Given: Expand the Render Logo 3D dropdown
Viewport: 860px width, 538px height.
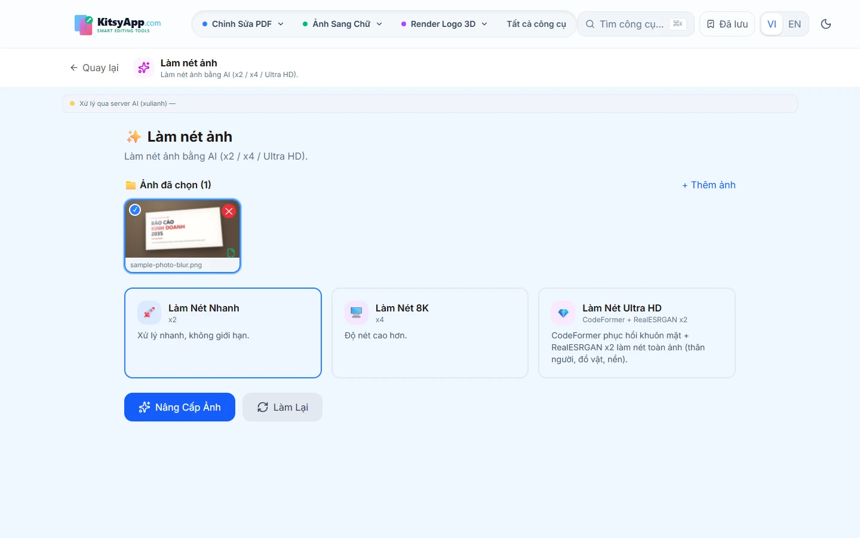Looking at the screenshot, I should pyautogui.click(x=444, y=24).
